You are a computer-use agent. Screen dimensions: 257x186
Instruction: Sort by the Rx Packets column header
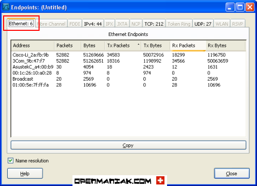point(188,46)
